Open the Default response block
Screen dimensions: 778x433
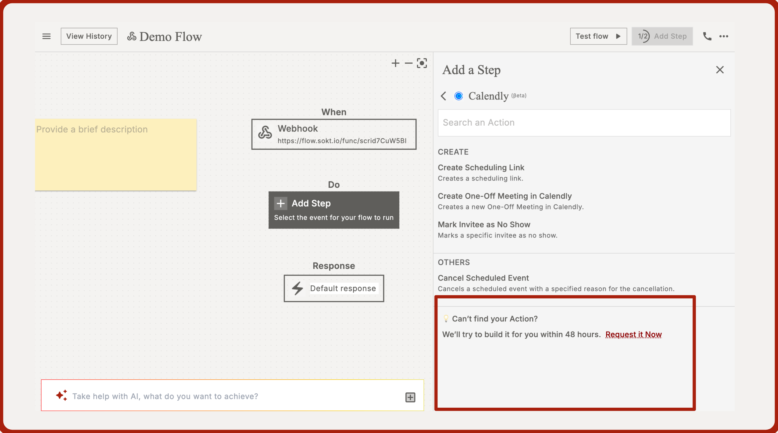click(x=333, y=288)
